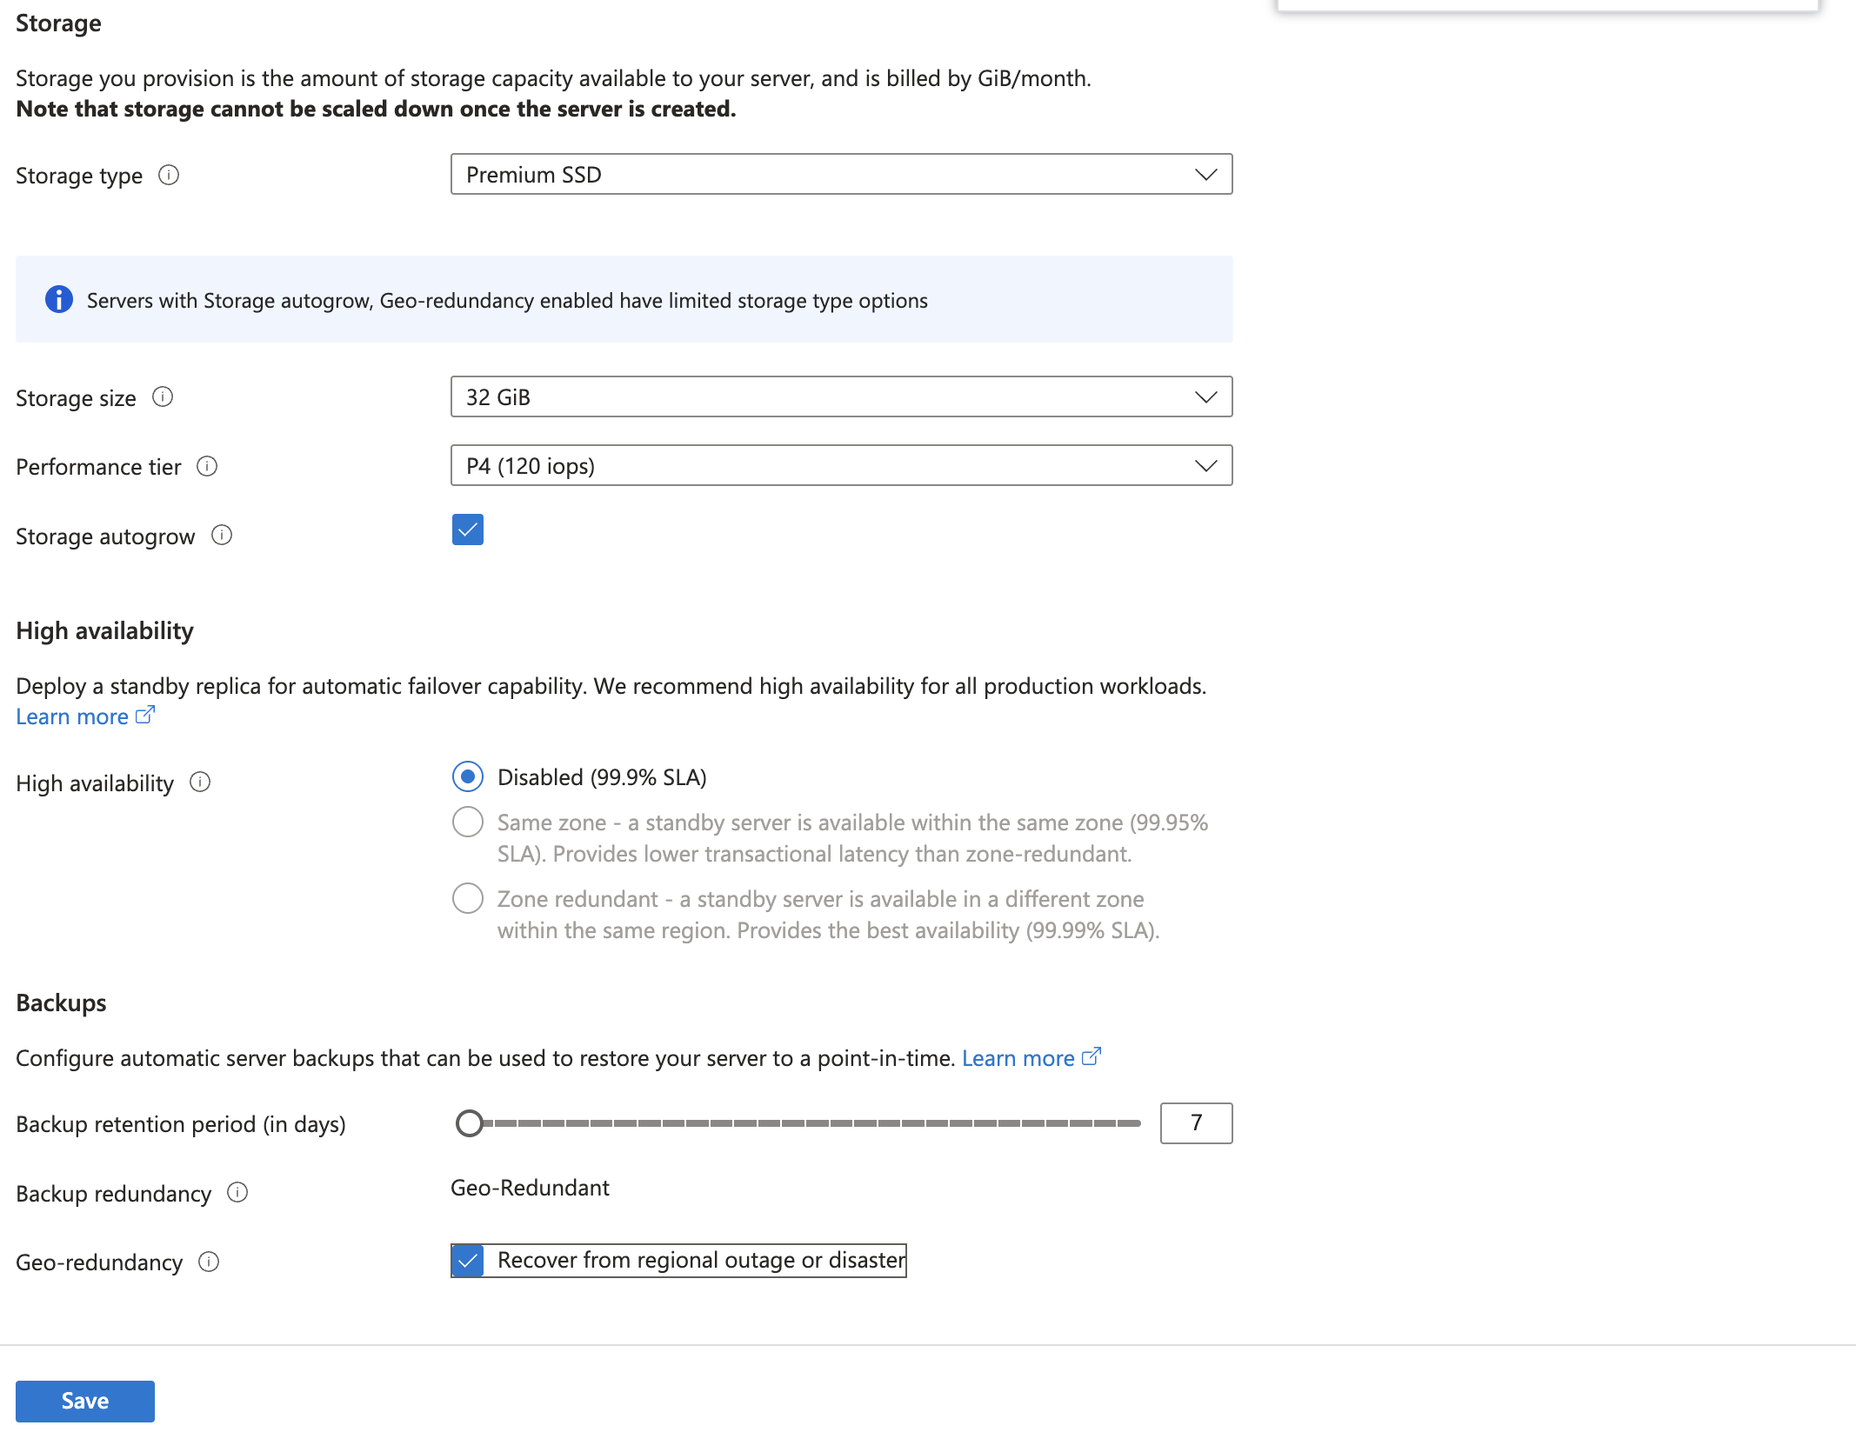This screenshot has height=1452, width=1856.
Task: Click the Storage autogrow info icon
Action: pos(222,536)
